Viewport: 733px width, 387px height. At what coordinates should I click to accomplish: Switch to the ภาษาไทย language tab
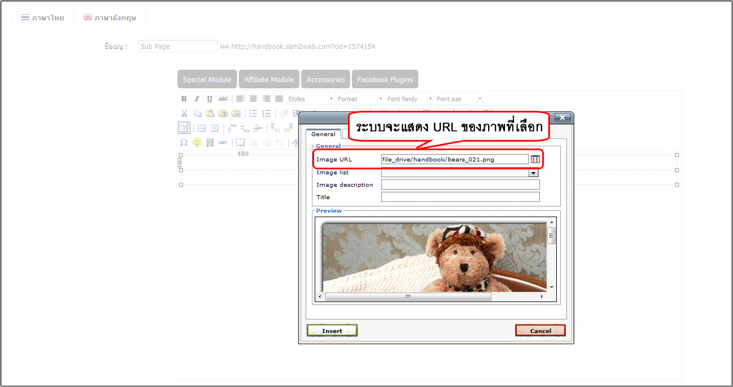(43, 17)
